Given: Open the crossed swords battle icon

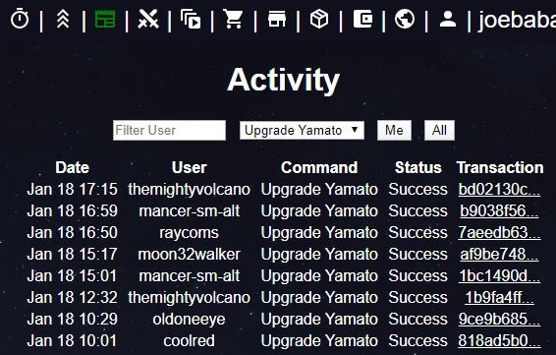Looking at the screenshot, I should click(148, 19).
